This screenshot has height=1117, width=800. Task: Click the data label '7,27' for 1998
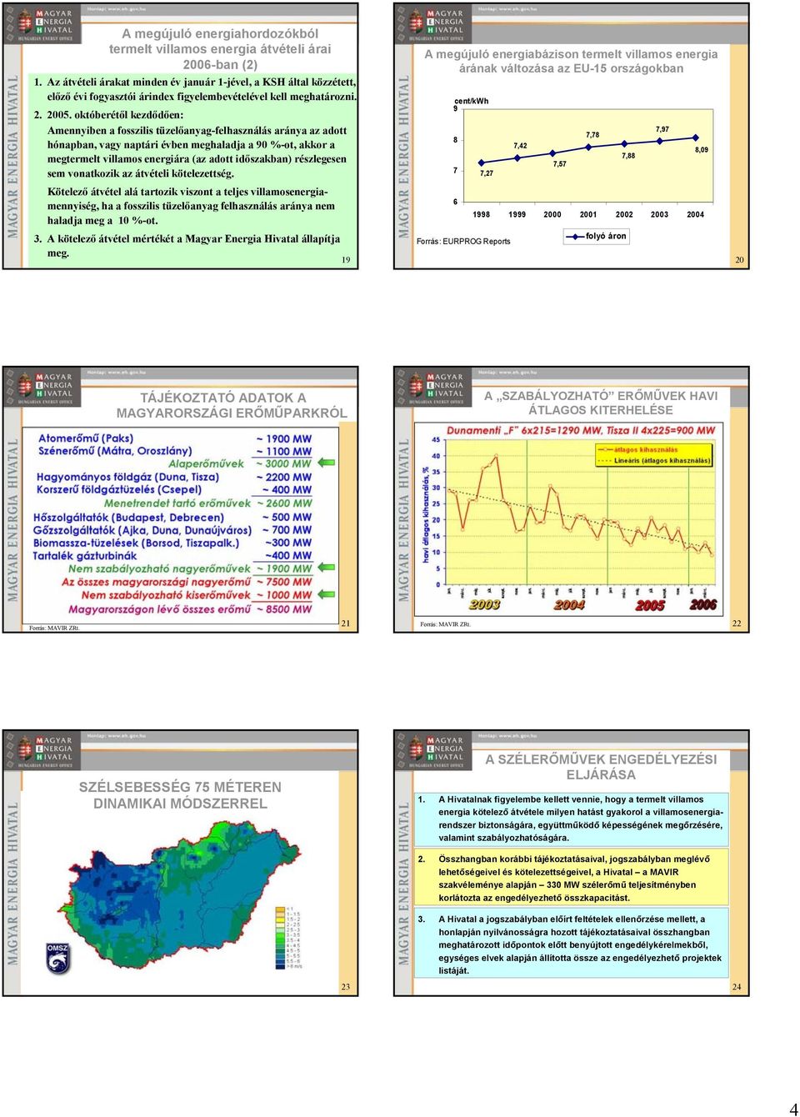point(487,173)
